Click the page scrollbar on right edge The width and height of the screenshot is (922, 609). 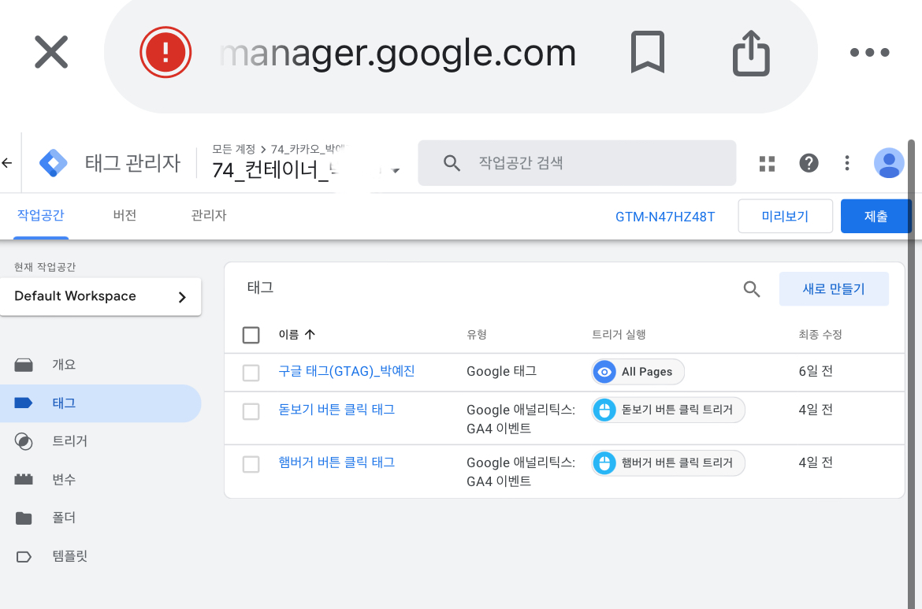click(x=912, y=374)
